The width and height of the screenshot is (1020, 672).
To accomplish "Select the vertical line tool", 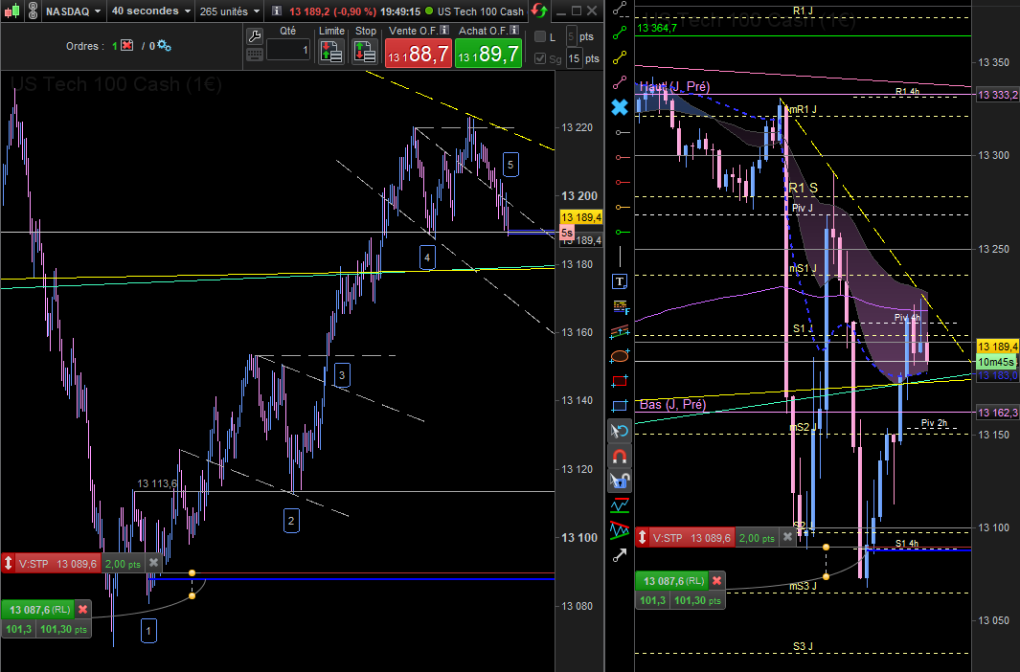I will 620,257.
